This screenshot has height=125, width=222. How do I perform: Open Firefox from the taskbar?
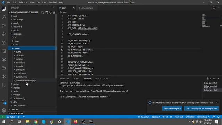pyautogui.click(x=76, y=122)
